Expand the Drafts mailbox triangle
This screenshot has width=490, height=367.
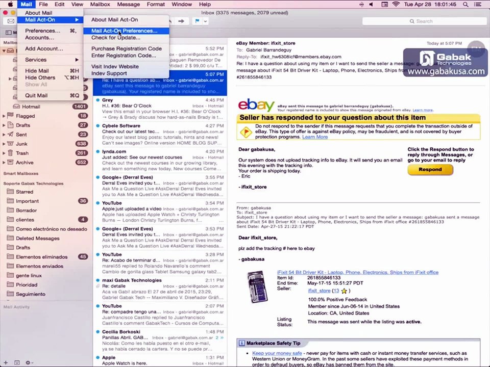[4, 125]
